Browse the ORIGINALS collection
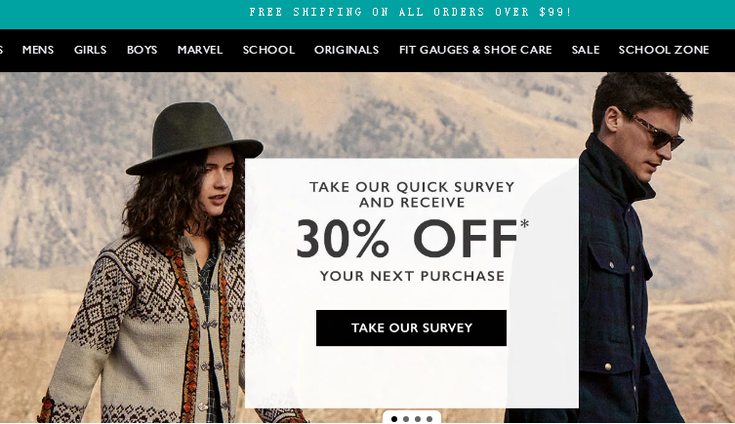This screenshot has width=735, height=424. [x=347, y=50]
